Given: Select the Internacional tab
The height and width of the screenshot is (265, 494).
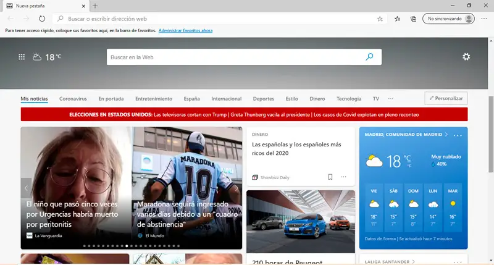Looking at the screenshot, I should click(226, 99).
